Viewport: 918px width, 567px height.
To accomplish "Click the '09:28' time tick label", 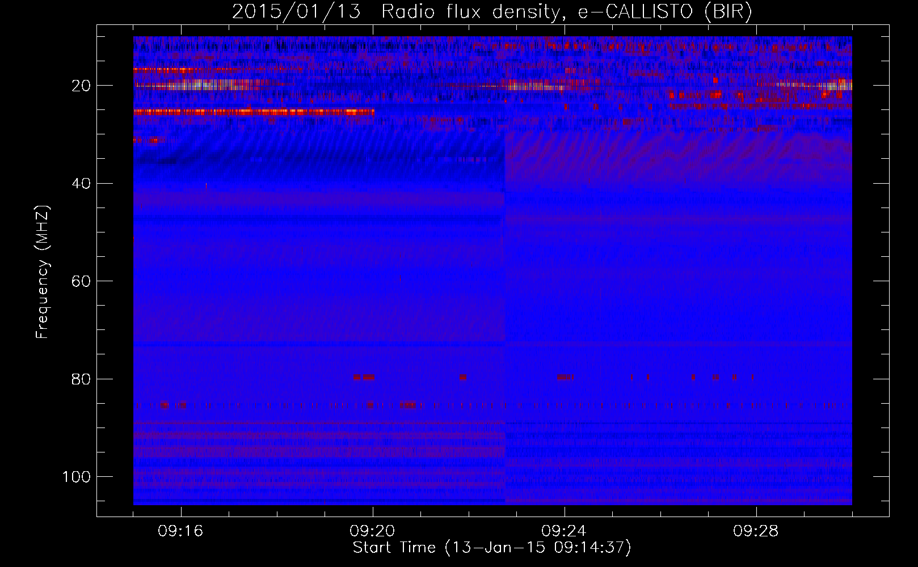I will click(x=756, y=531).
